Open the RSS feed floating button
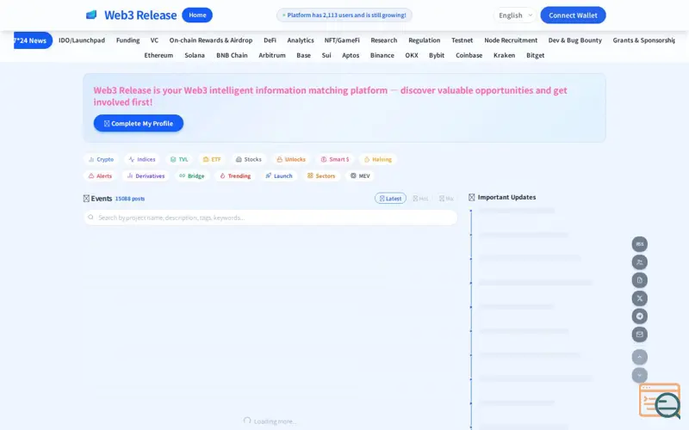Screen dimensions: 689x430 click(x=639, y=244)
